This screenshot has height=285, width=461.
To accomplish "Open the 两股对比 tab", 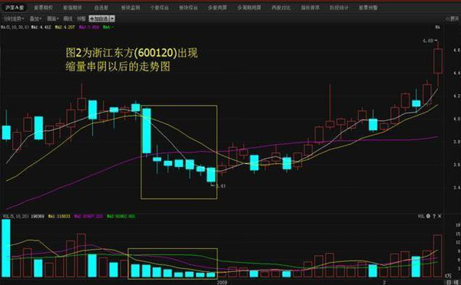I will [x=281, y=8].
